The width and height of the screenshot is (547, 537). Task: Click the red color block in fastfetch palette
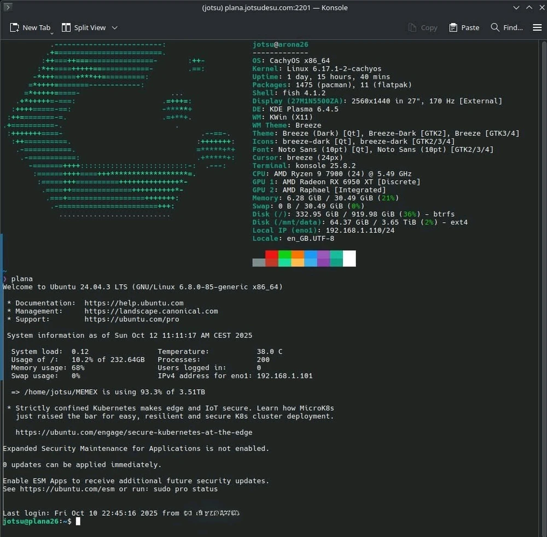272,258
